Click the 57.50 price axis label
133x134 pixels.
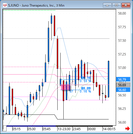tap(122, 41)
